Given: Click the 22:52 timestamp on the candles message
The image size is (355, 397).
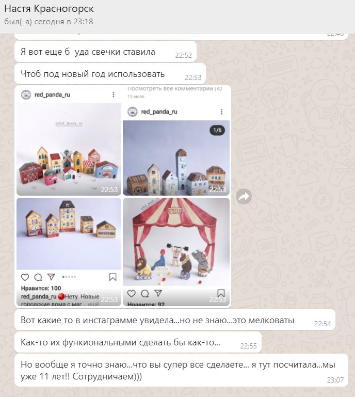Looking at the screenshot, I should tap(184, 55).
